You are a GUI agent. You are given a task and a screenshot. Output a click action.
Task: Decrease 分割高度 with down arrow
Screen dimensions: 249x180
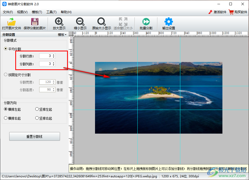tap(54, 91)
